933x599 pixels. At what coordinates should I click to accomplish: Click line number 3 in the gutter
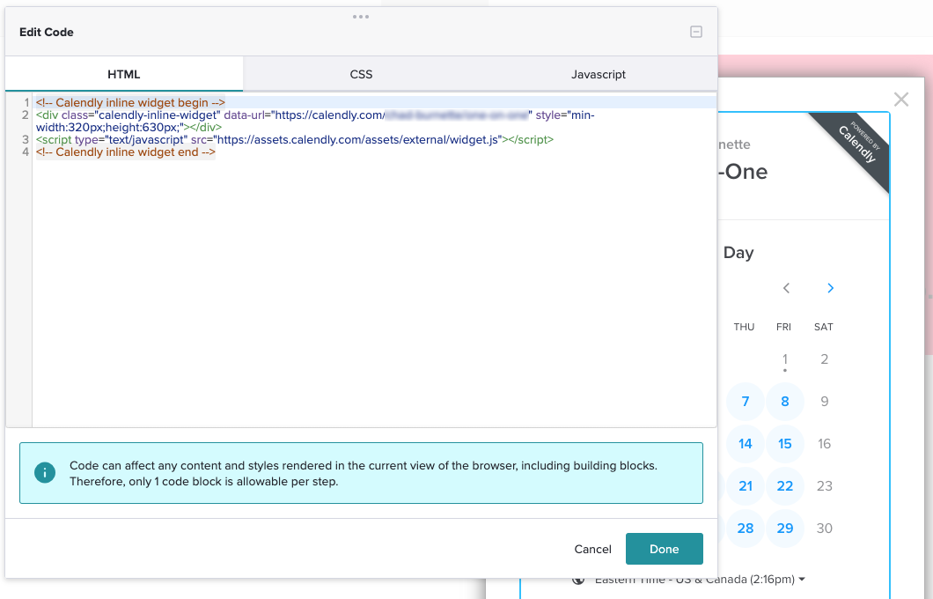click(25, 139)
